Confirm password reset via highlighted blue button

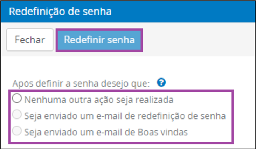(x=99, y=40)
